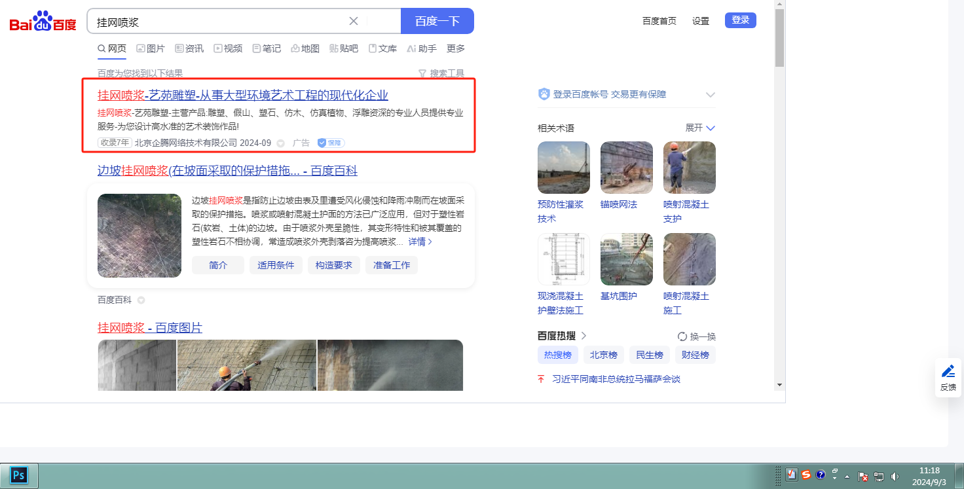Jump to the 简介 section

[x=218, y=265]
